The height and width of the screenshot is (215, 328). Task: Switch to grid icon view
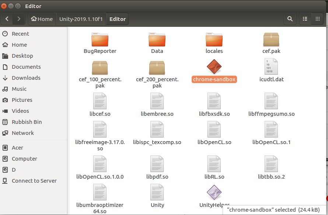tap(317, 19)
